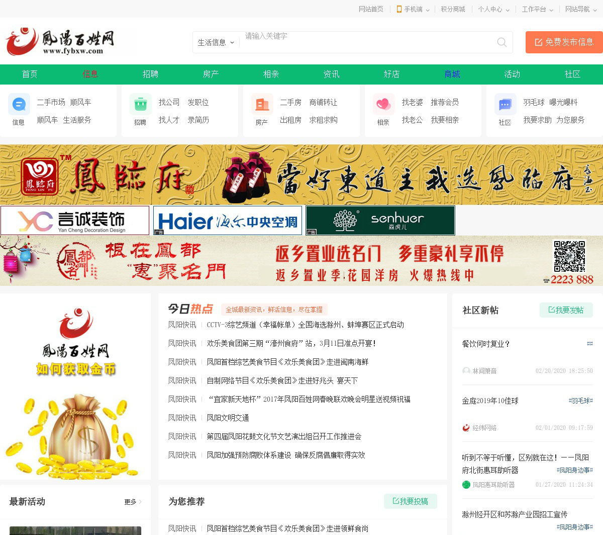Click the 房产 orange building icon
603x535 pixels.
click(262, 105)
